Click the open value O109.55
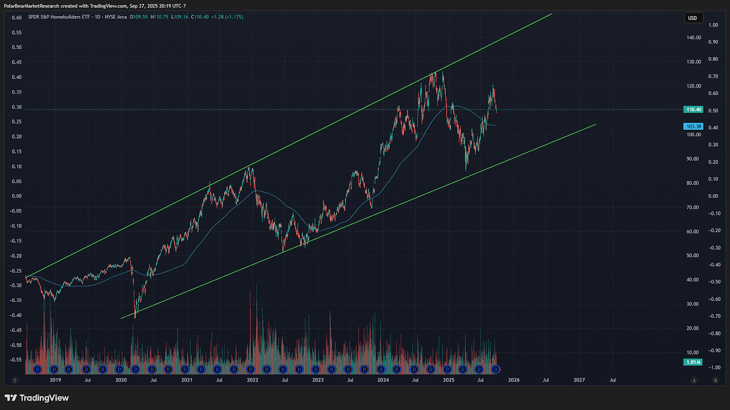The image size is (730, 410). pos(140,17)
